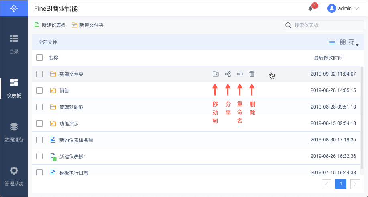
Task: Click the delete trash icon for 新建文件夹
Action: (252, 74)
